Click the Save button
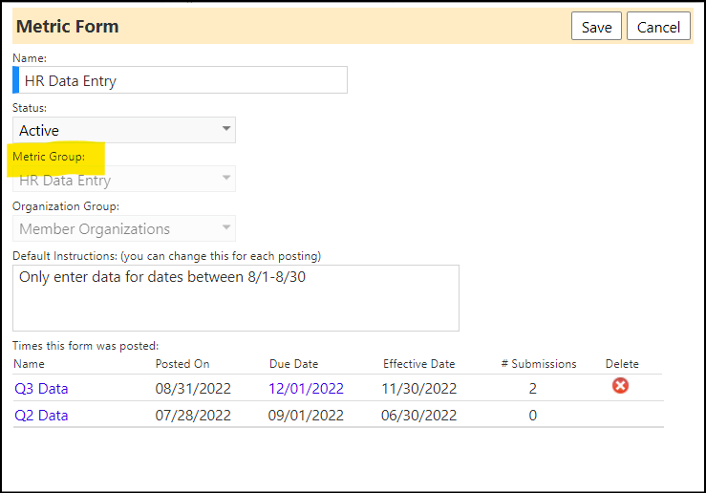 pos(596,27)
